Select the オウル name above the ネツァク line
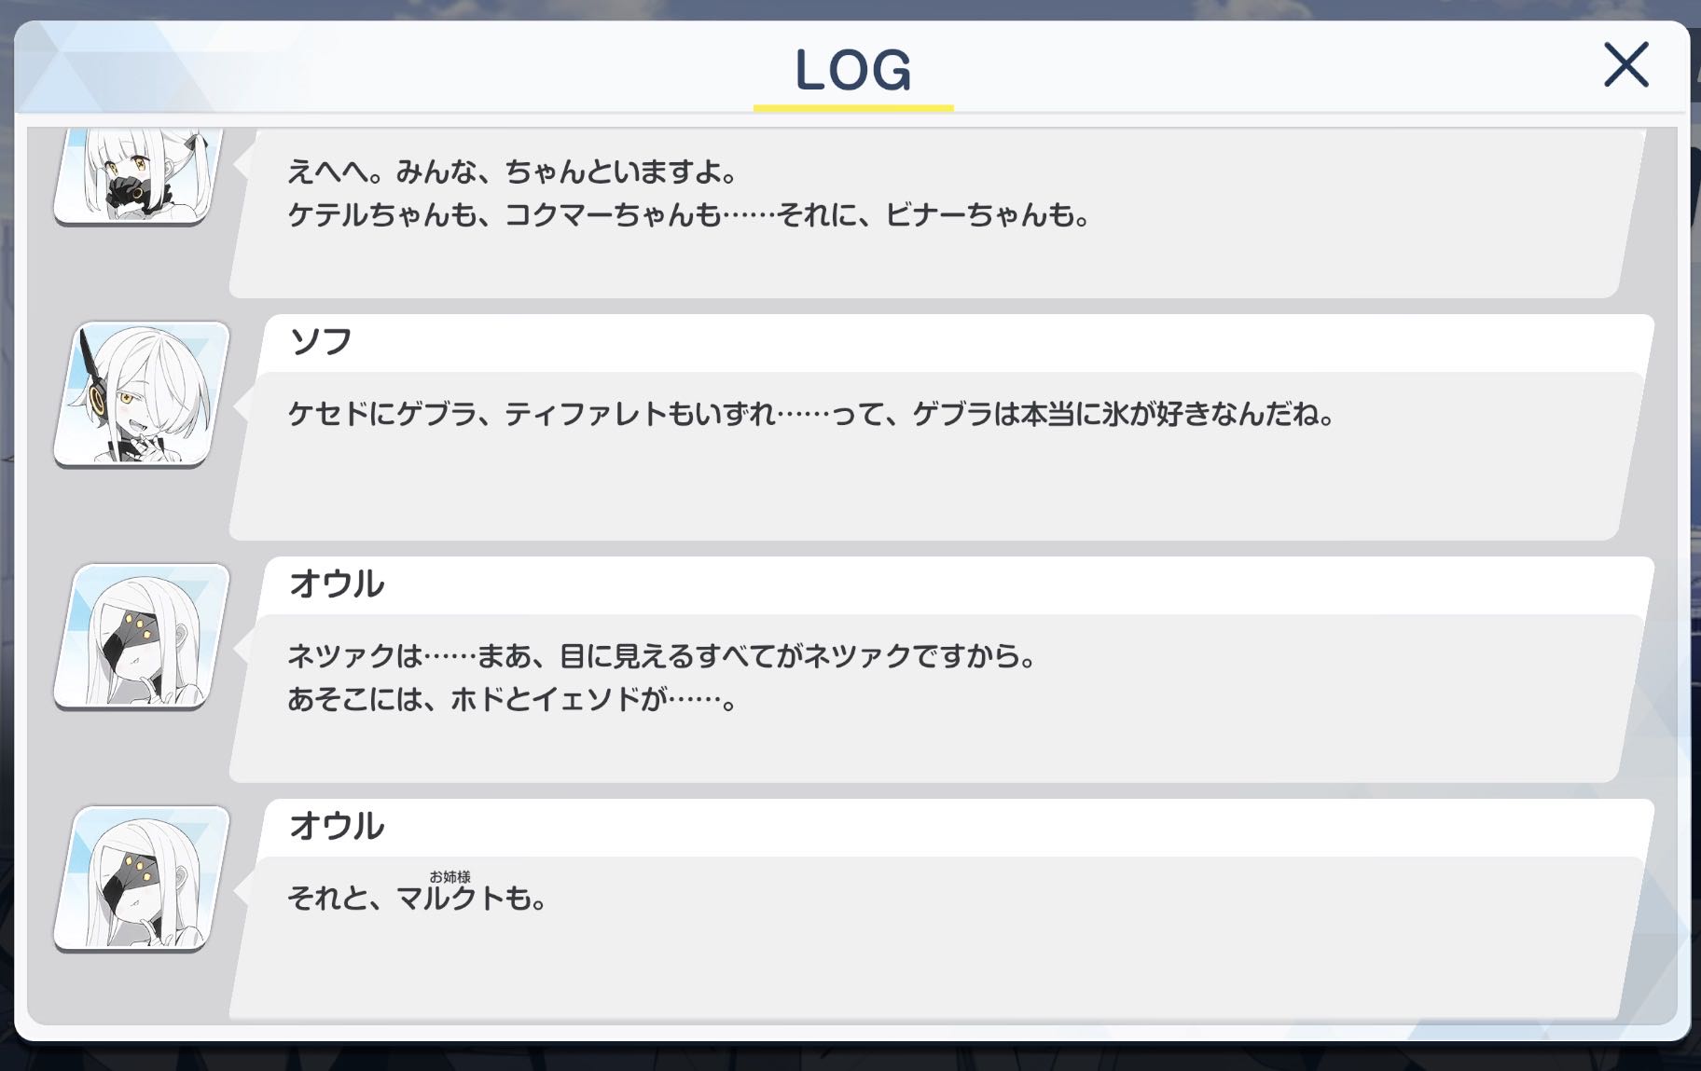This screenshot has height=1071, width=1701. [x=337, y=584]
